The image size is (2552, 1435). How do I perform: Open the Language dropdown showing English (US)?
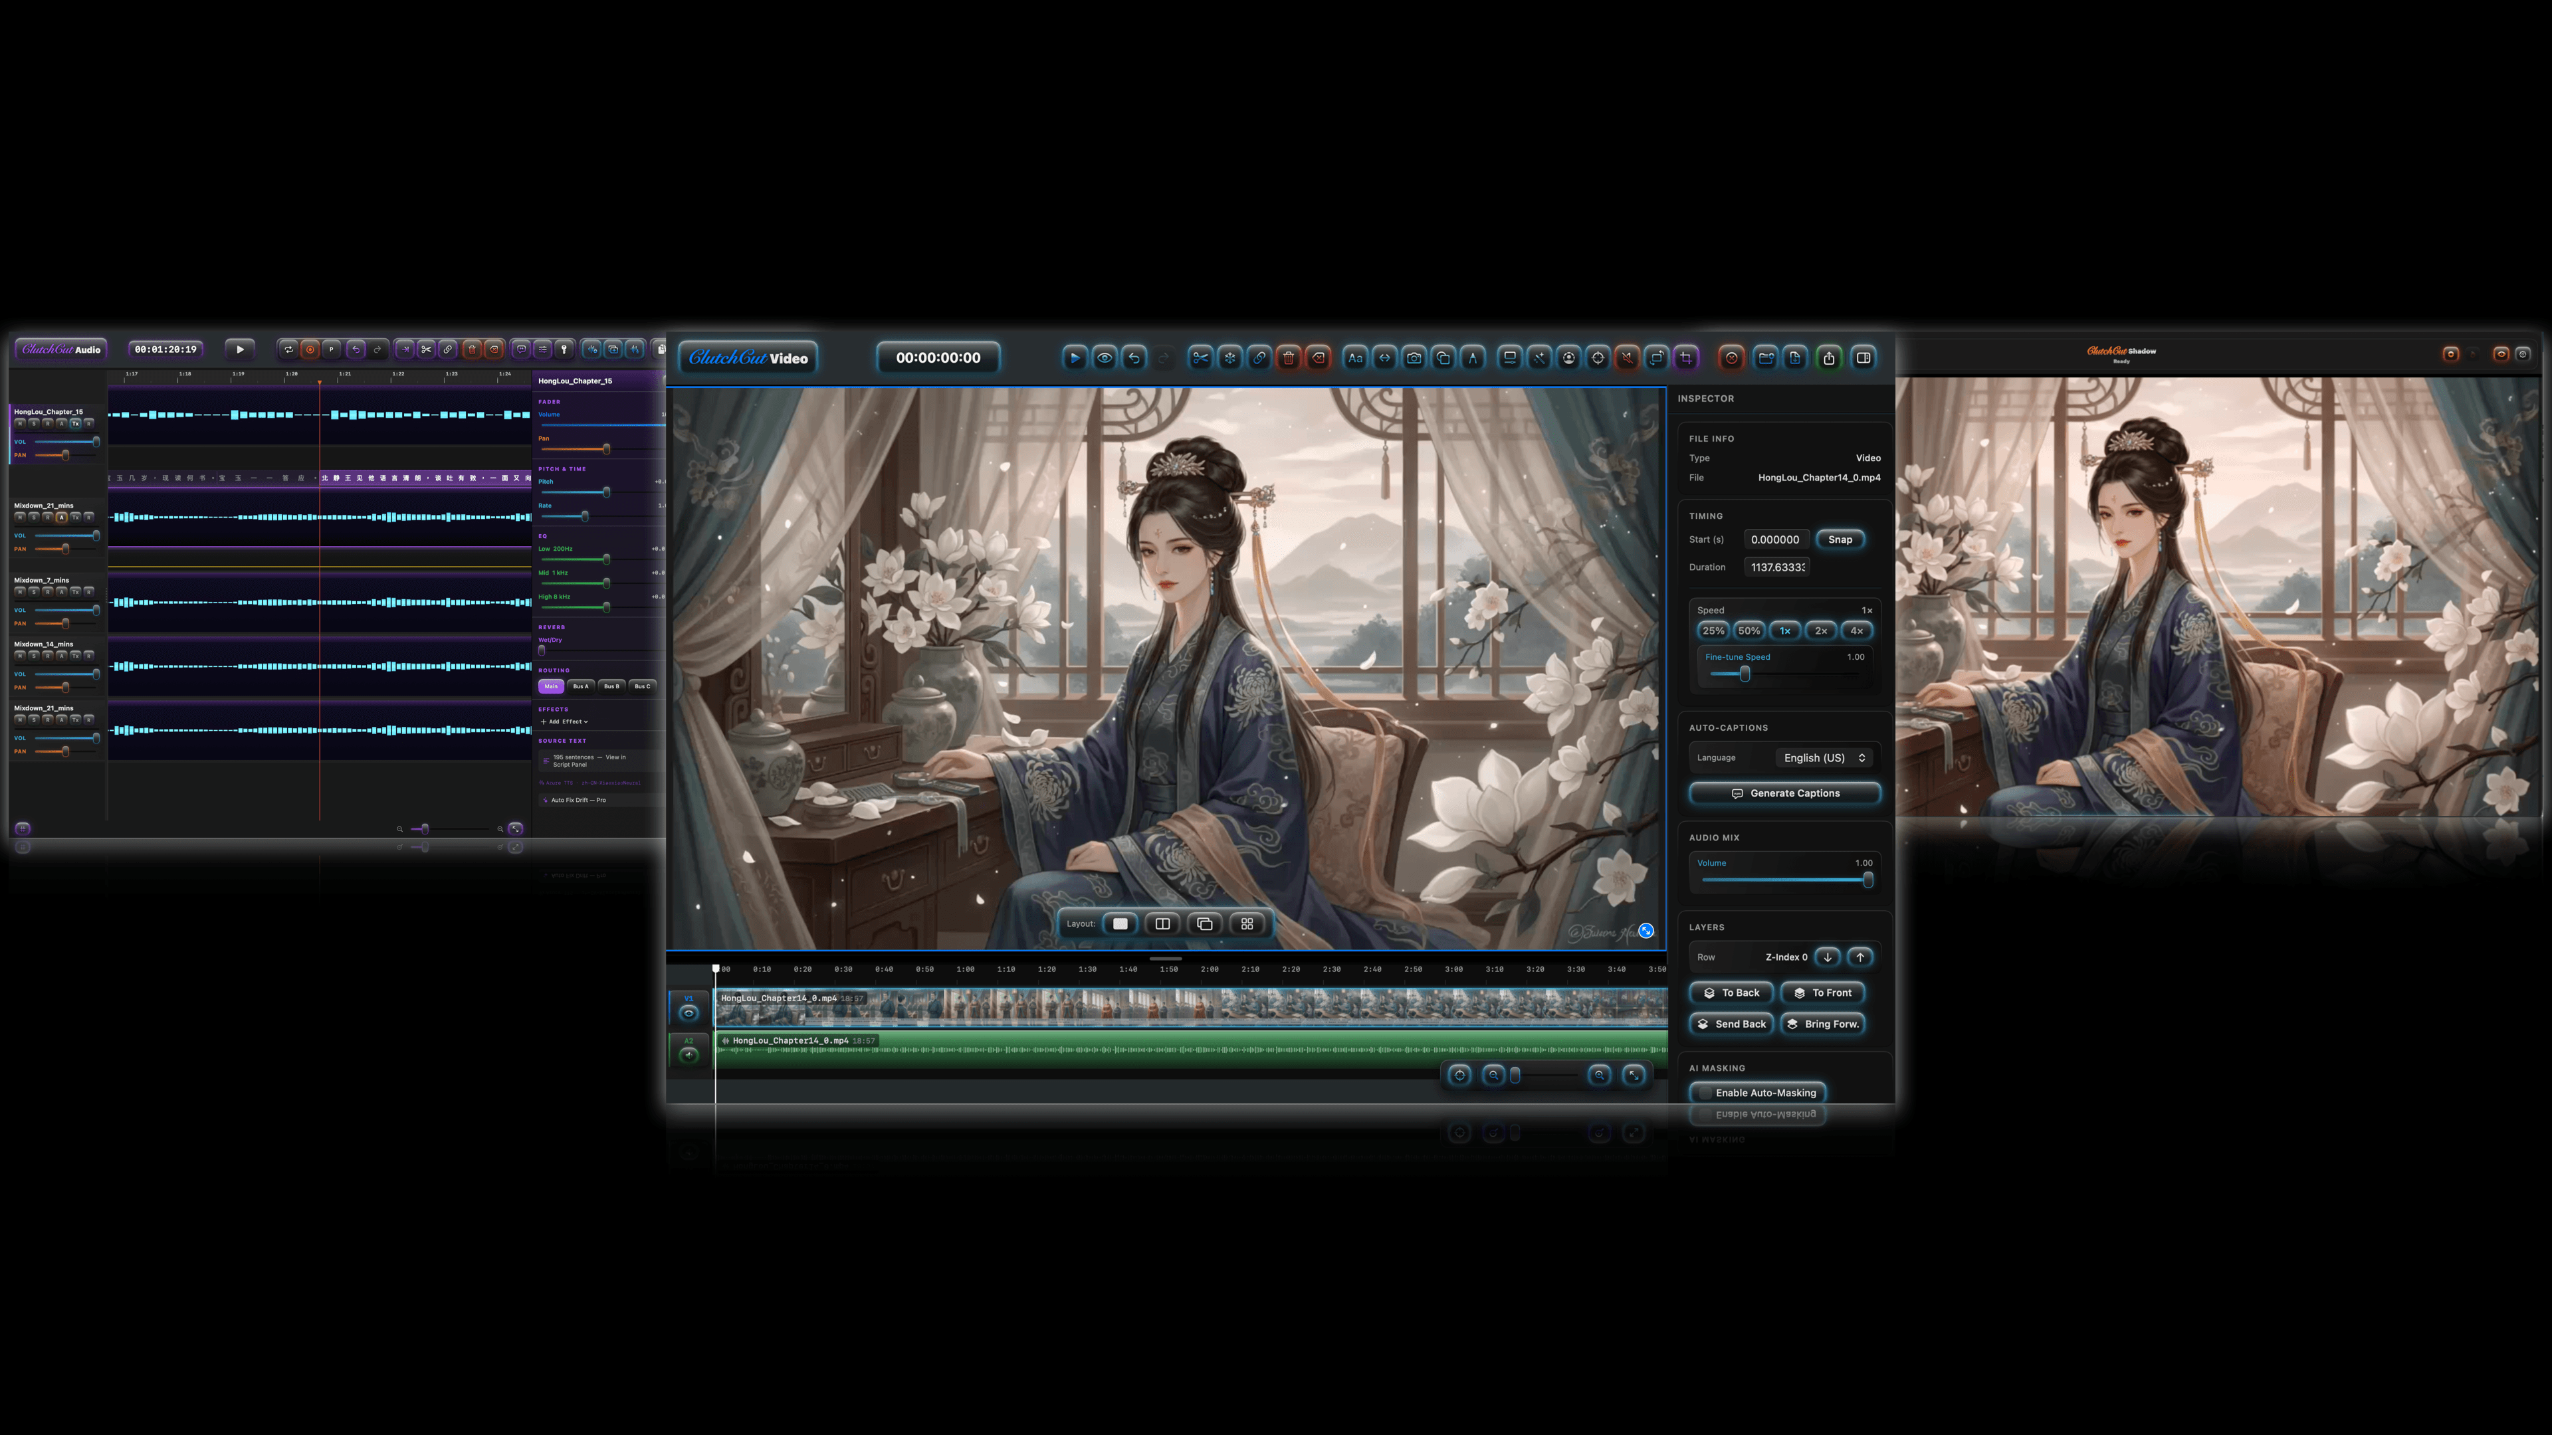[x=1824, y=757]
